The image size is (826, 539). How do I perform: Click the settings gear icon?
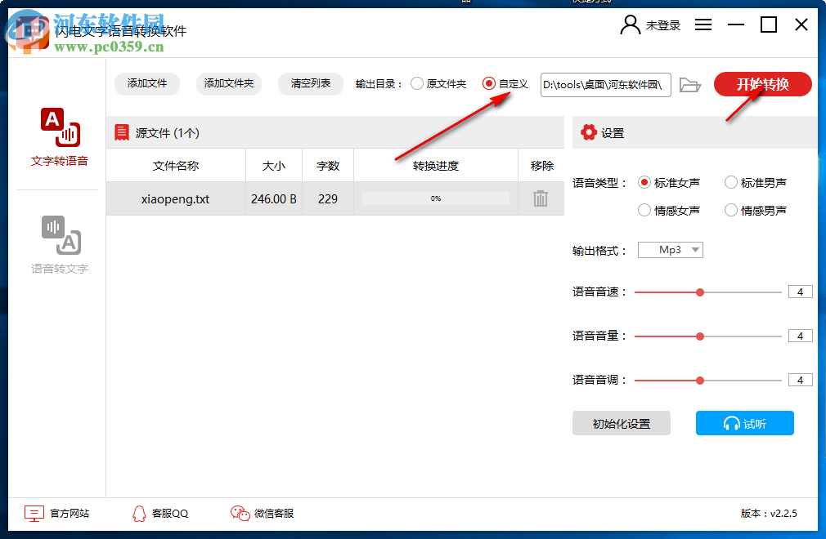click(x=588, y=132)
